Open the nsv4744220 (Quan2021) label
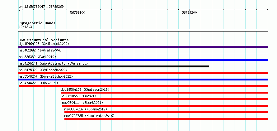 tap(38, 83)
